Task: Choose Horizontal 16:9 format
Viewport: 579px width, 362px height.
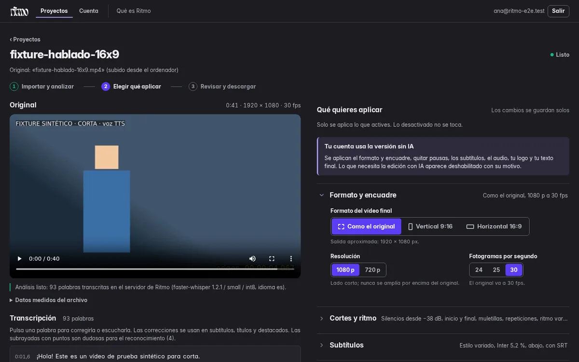Action: pos(494,226)
